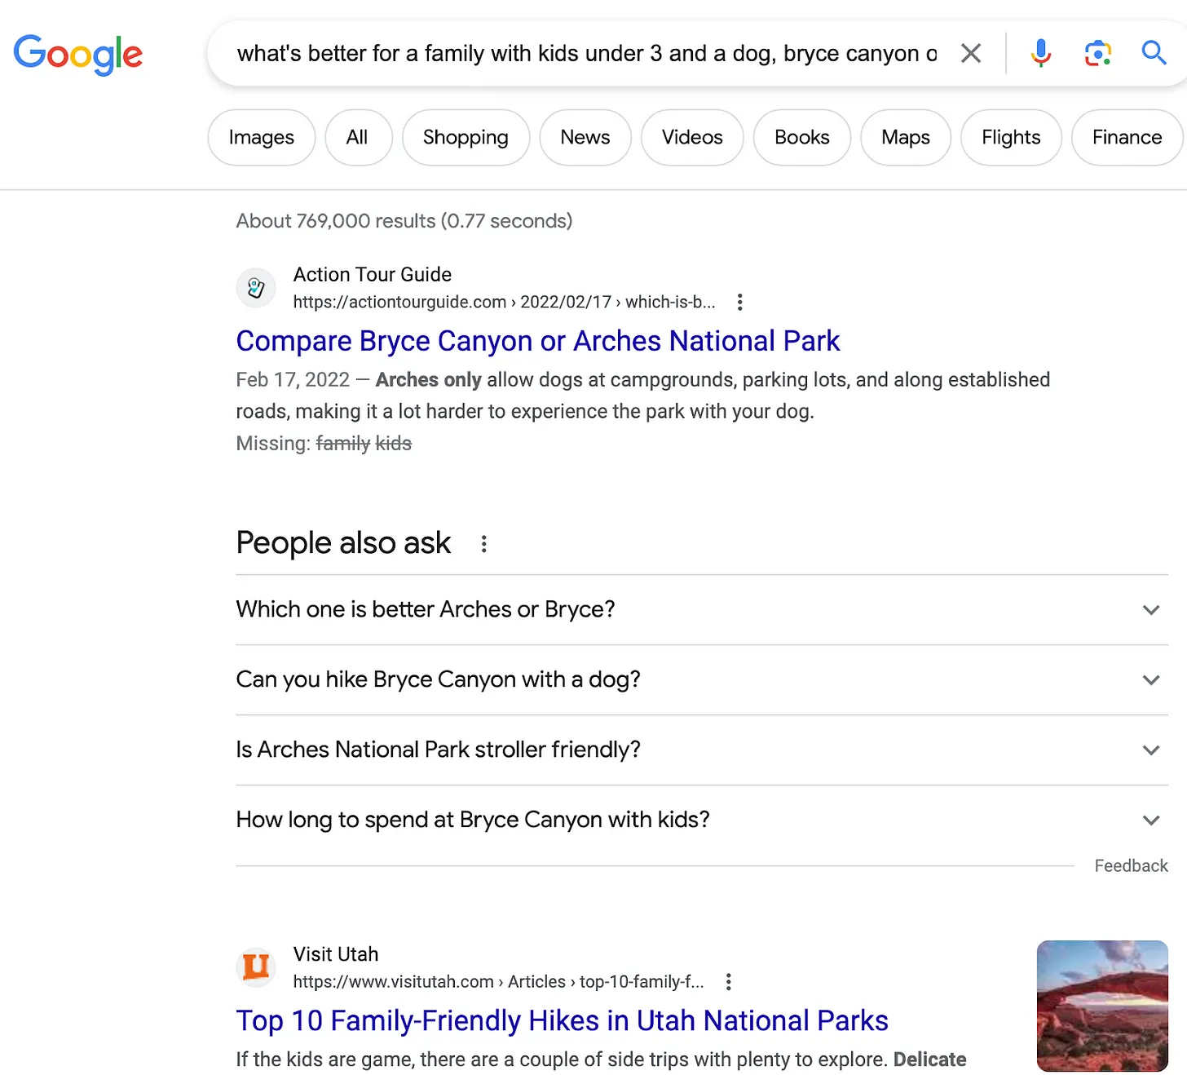Click the red rock arch thumbnail image
Screen dimensions: 1187x1075
coord(1101,1006)
